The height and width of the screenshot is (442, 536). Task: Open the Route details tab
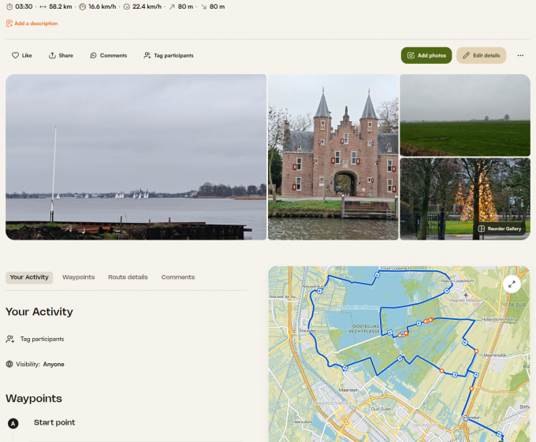pyautogui.click(x=128, y=277)
